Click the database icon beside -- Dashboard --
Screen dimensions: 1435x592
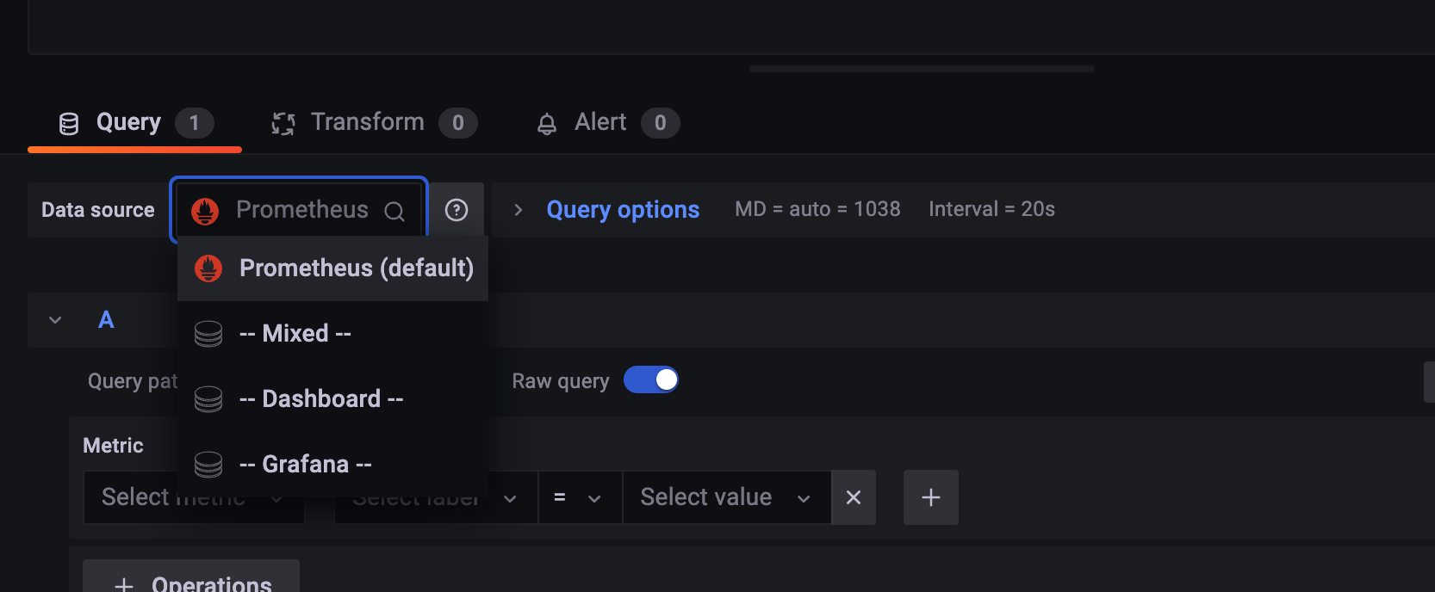208,399
